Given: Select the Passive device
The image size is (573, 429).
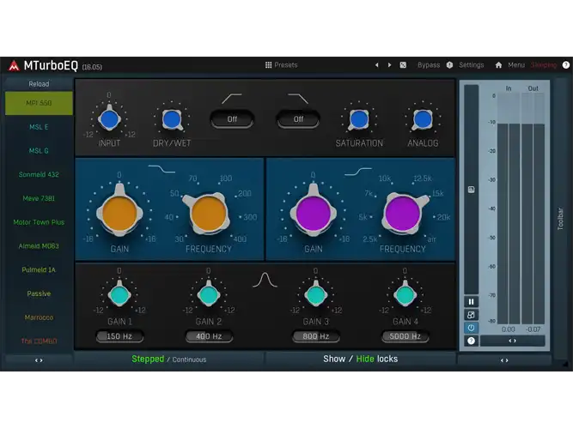Looking at the screenshot, I should click(x=39, y=293).
